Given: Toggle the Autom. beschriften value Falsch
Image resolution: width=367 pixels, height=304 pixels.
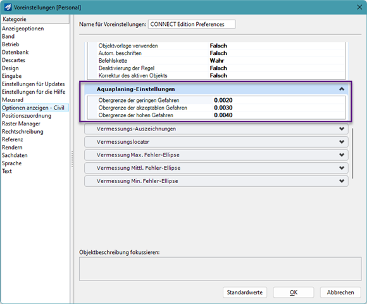Looking at the screenshot, I should pyautogui.click(x=218, y=53).
